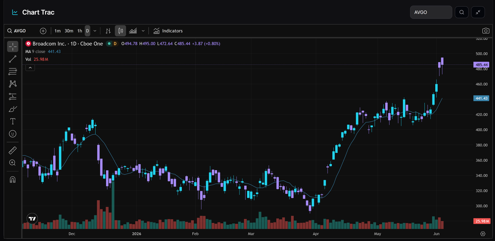Select the 30m interval
495x241 pixels.
(x=69, y=31)
